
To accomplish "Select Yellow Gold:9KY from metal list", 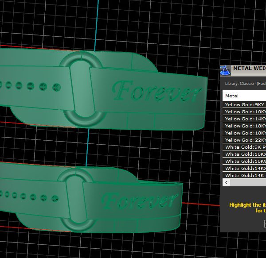I will point(245,105).
